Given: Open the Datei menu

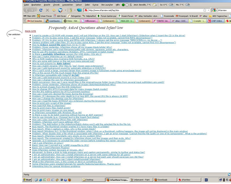Looking at the screenshot, I should 26,5.
